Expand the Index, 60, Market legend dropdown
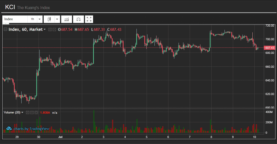Viewport: 277px width, 144px height. click(x=45, y=29)
